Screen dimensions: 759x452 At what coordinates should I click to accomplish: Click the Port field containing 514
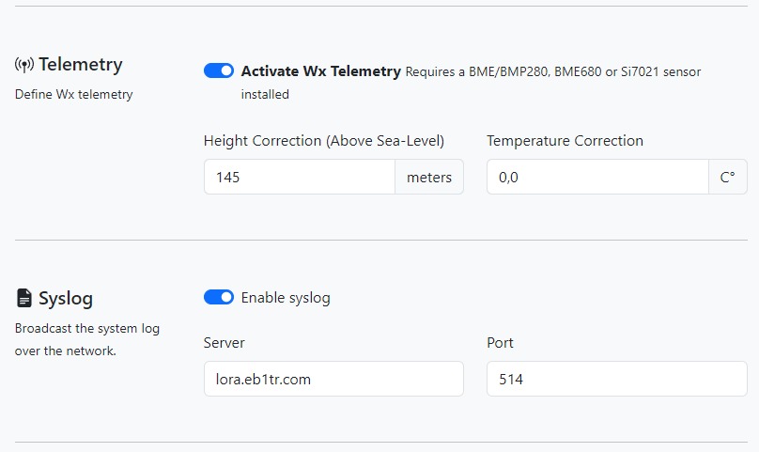point(617,379)
